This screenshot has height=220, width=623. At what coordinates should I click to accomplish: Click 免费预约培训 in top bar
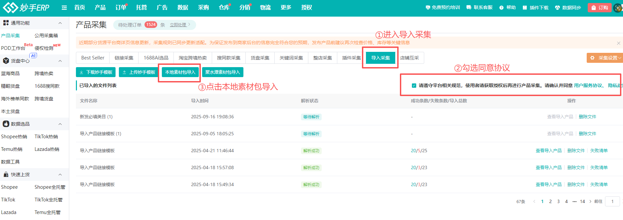[x=443, y=7]
